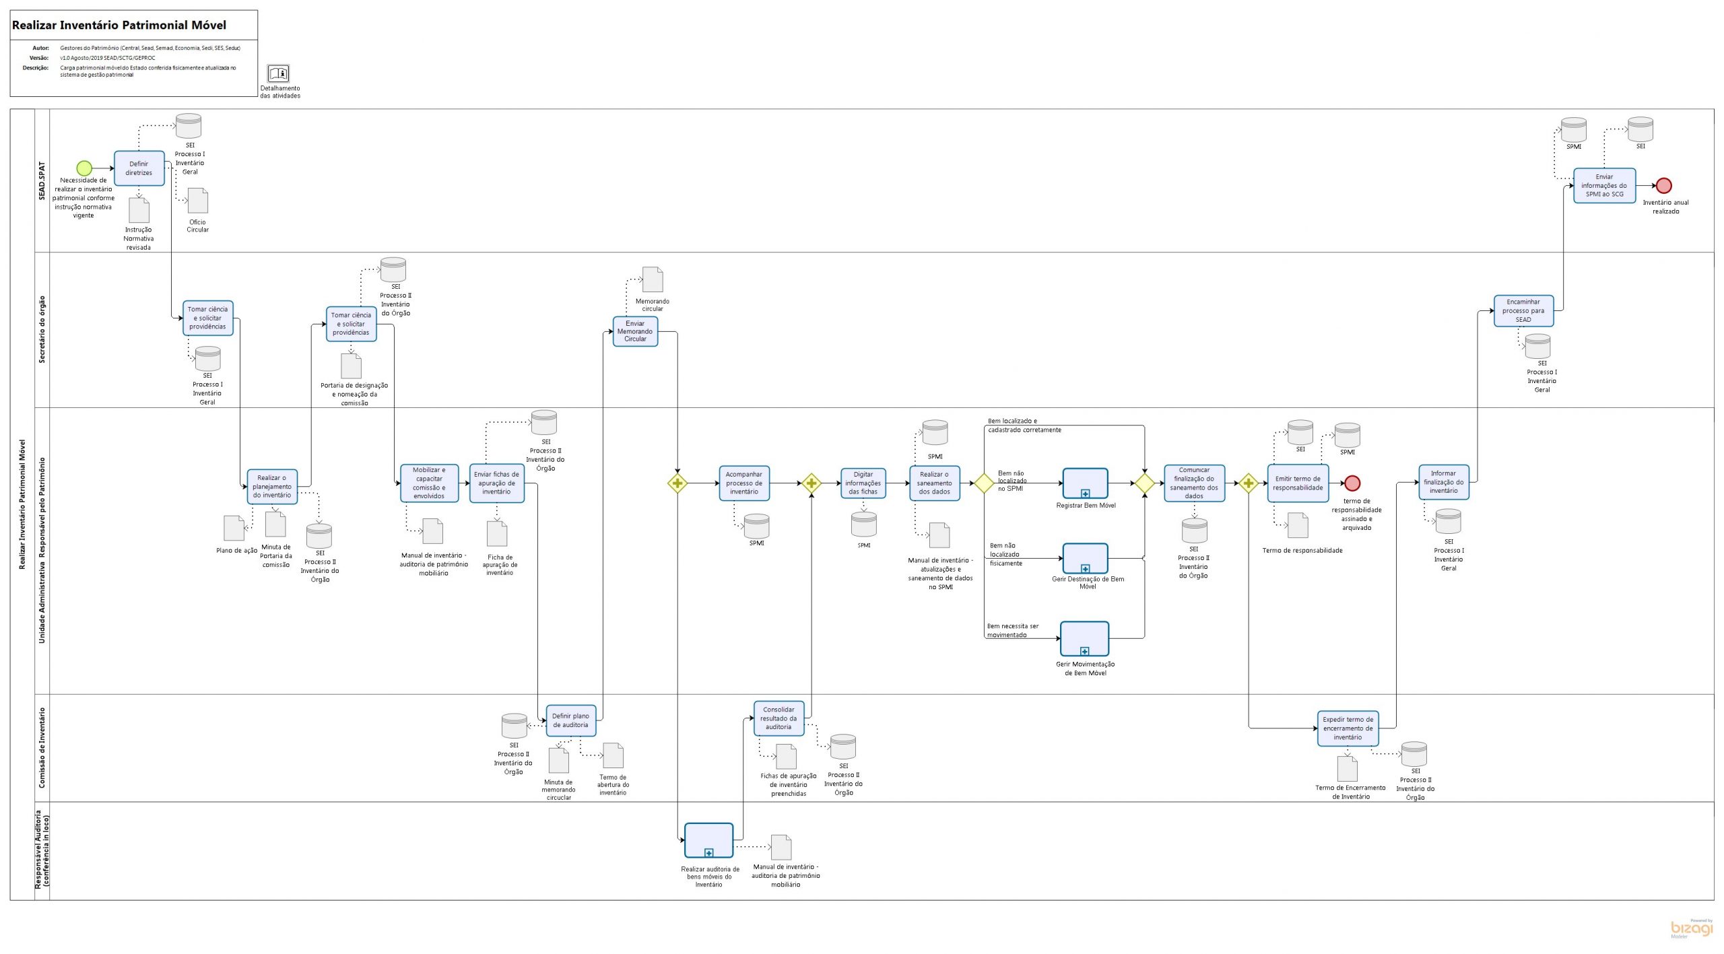Screen dimensions: 1724x954
Task: Click the Inventário anual realizado end event
Action: pyautogui.click(x=1663, y=186)
